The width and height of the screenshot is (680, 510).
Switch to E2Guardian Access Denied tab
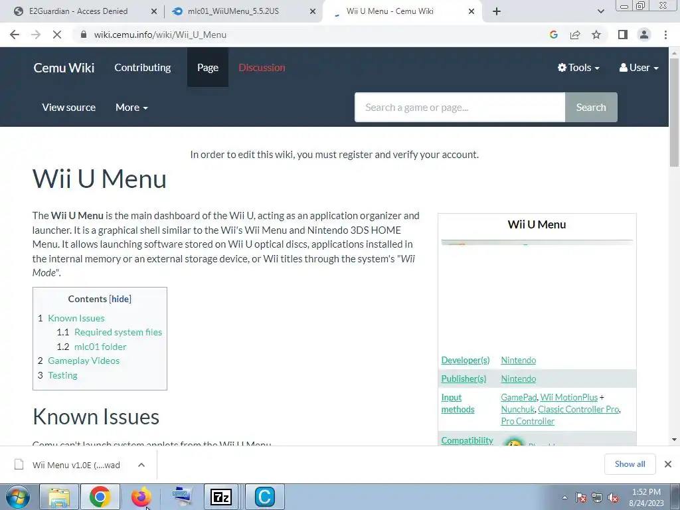(x=78, y=11)
